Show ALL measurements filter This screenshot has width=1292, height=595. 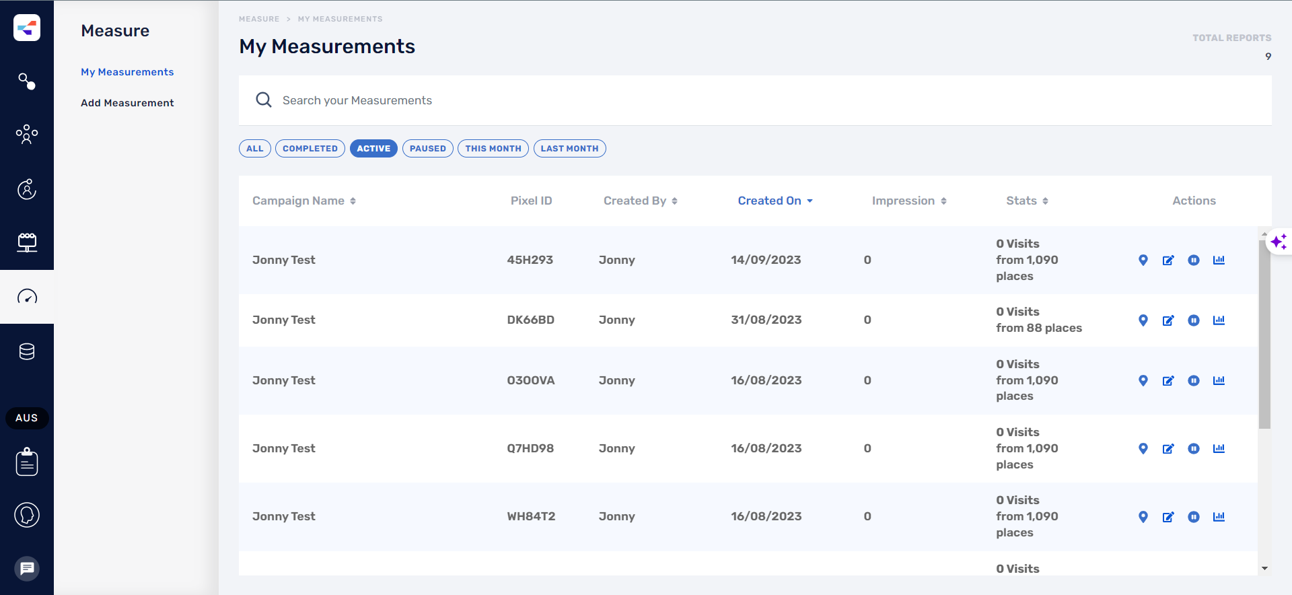click(x=255, y=149)
